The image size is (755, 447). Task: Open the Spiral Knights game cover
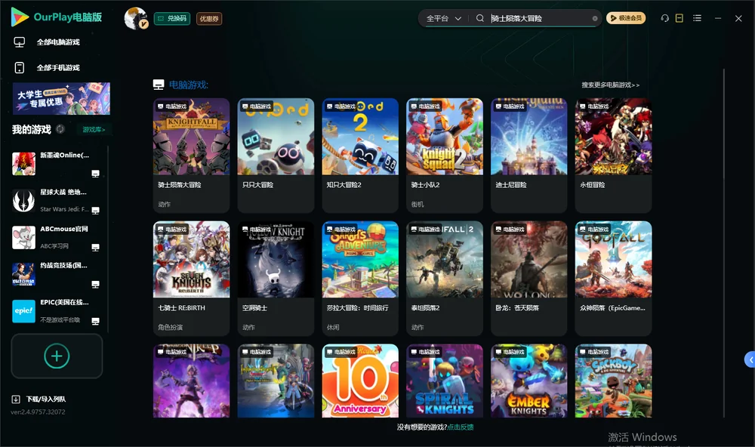[x=445, y=381]
